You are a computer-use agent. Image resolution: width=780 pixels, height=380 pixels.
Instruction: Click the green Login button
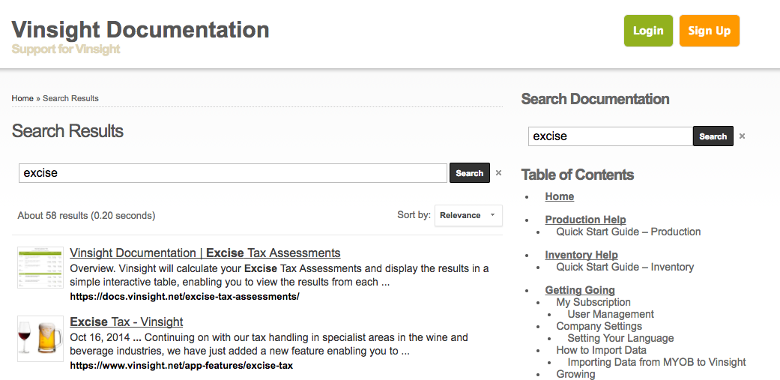click(x=648, y=31)
